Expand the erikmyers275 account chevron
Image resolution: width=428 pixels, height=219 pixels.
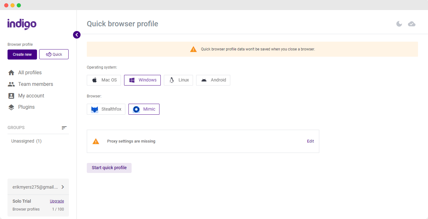pyautogui.click(x=63, y=187)
